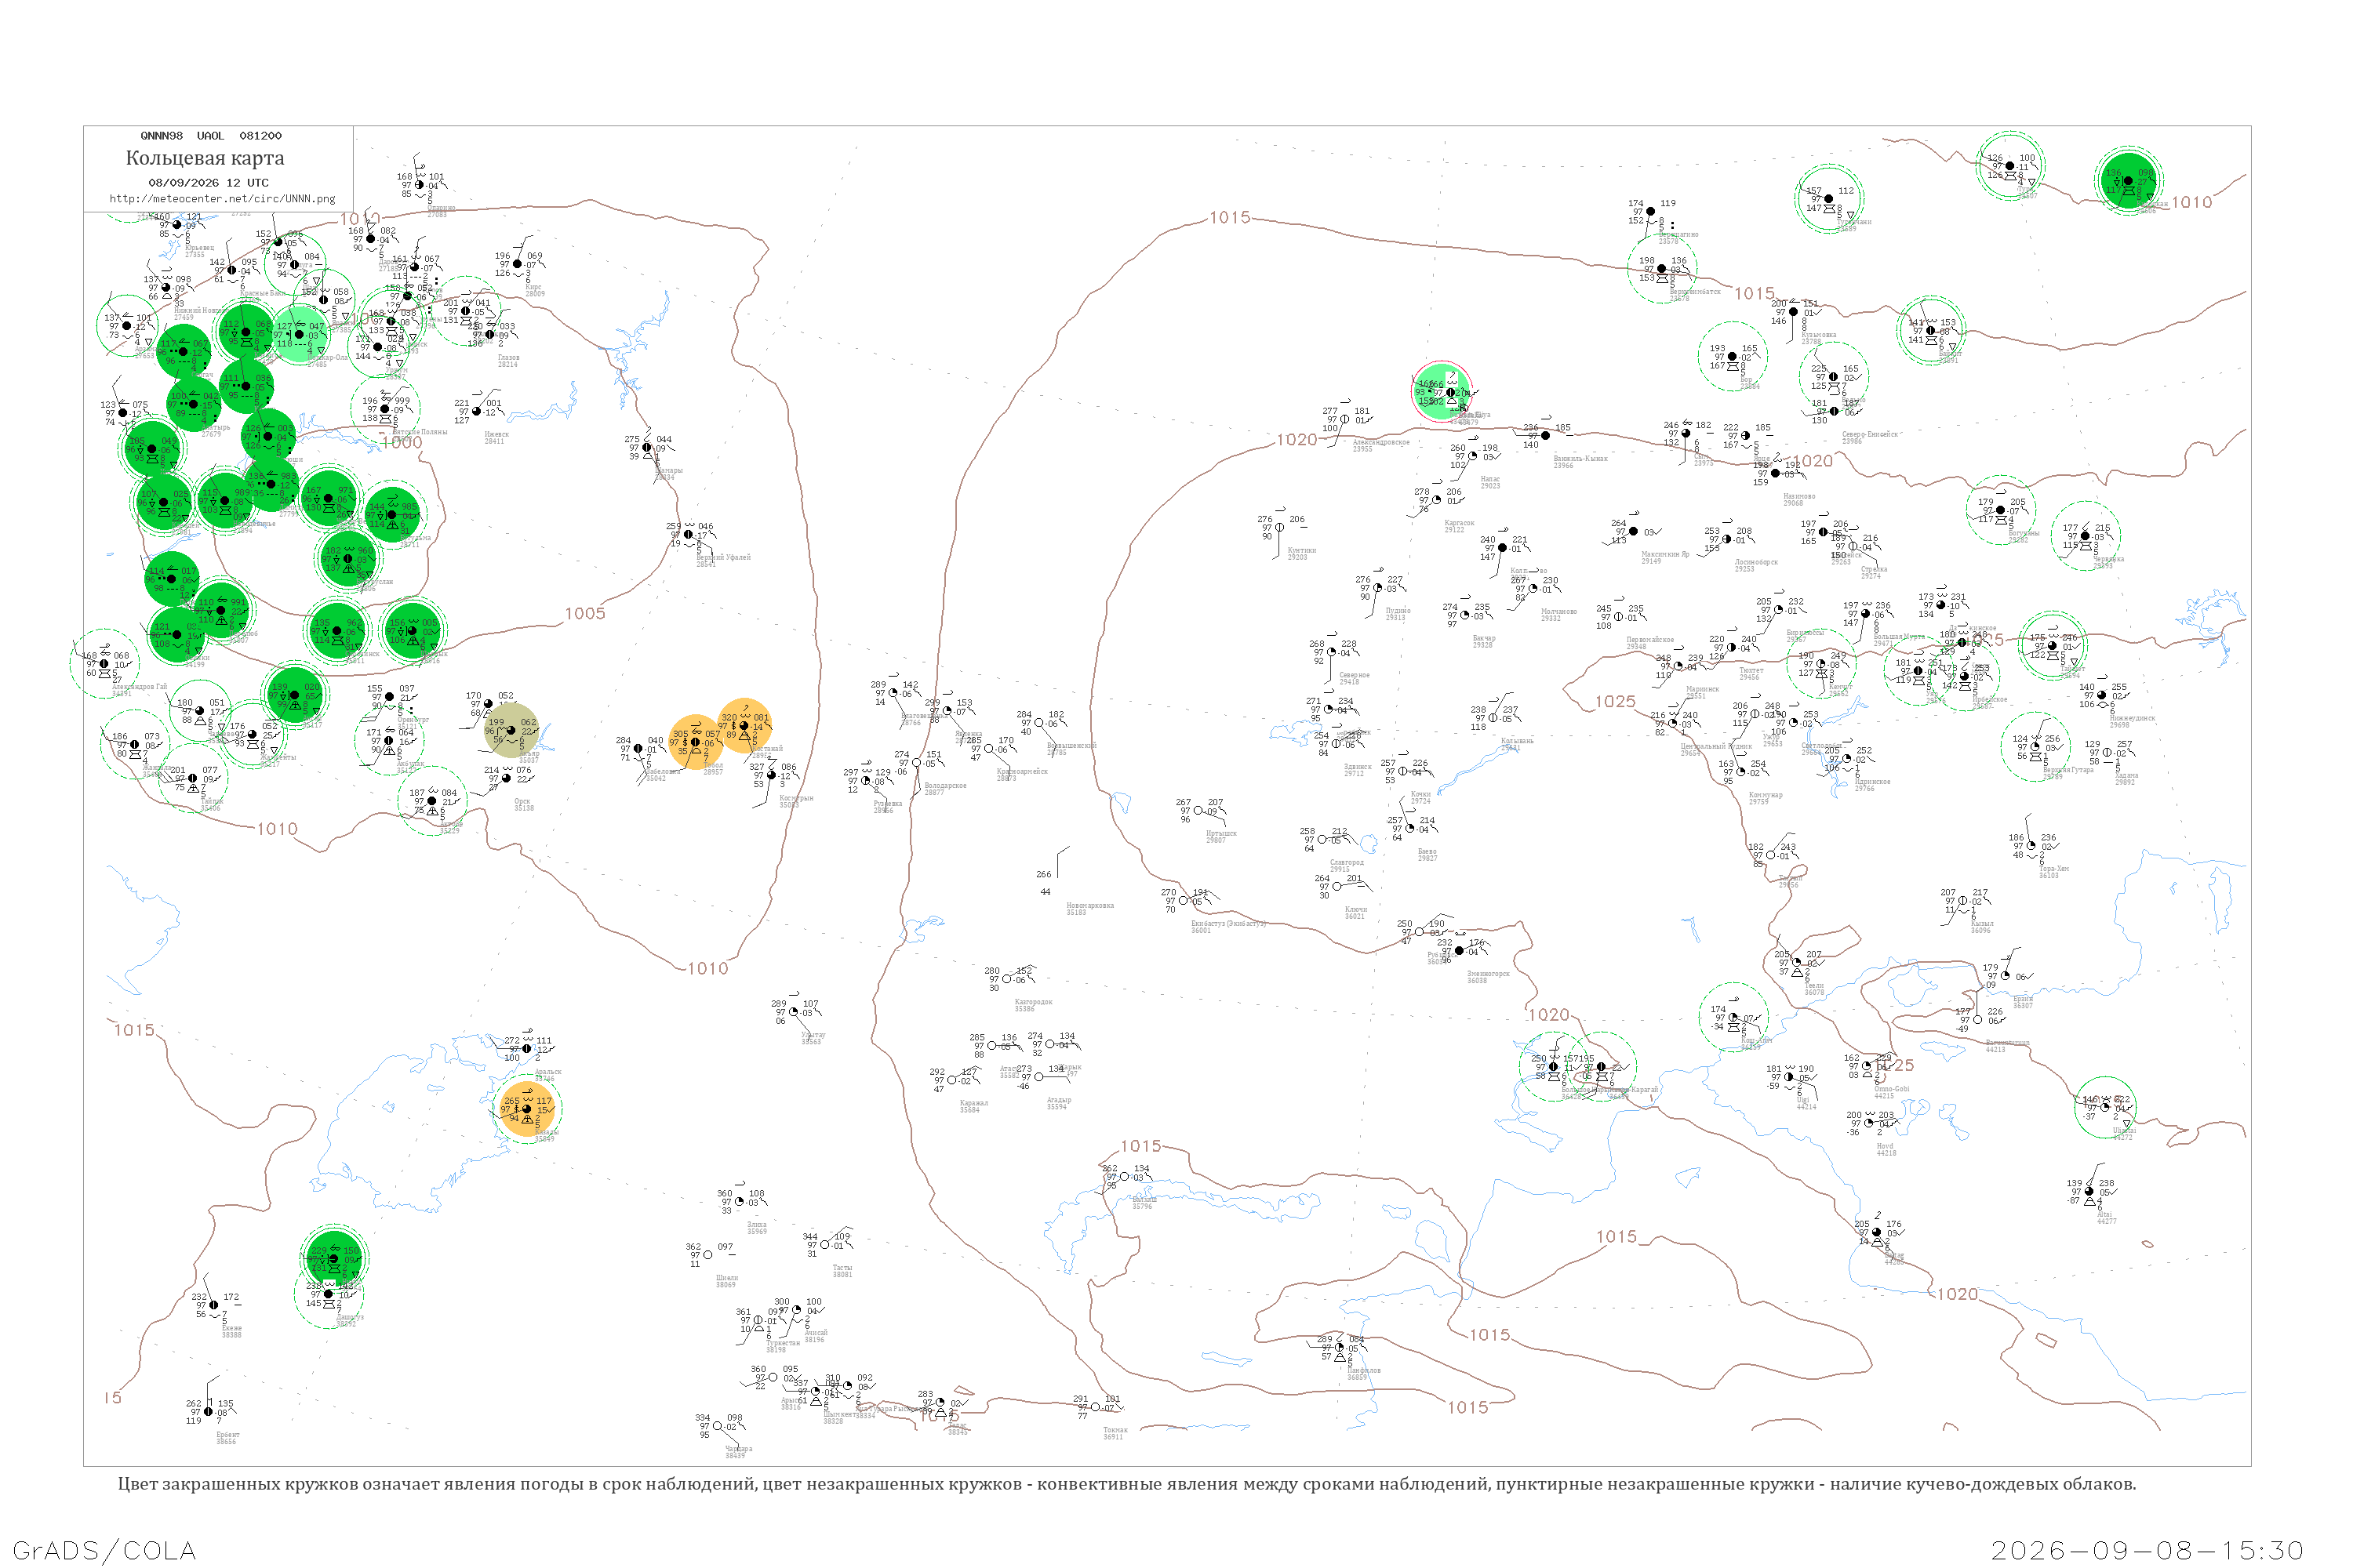Screen dimensions: 2353x1568
Task: Click the QNNN98 UAOL 081200 header text
Action: pos(211,136)
